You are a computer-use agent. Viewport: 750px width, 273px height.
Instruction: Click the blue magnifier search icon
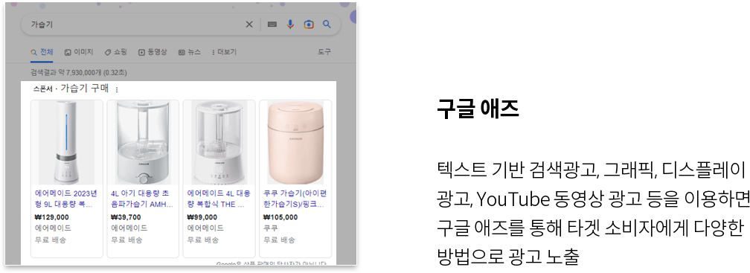[327, 24]
